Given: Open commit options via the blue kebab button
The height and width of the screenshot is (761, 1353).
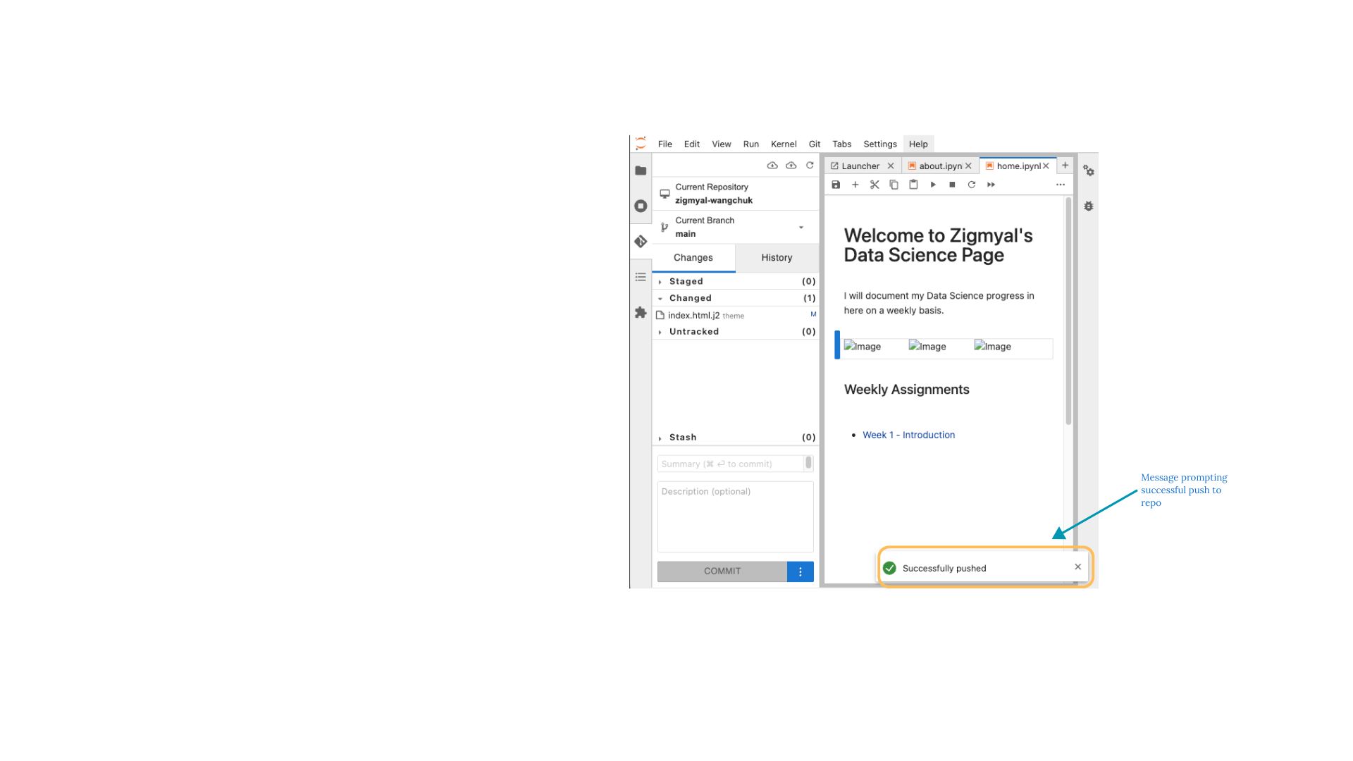Looking at the screenshot, I should pyautogui.click(x=800, y=571).
